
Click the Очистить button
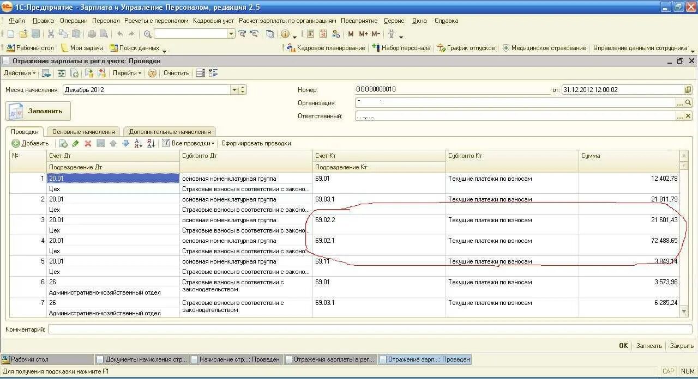point(177,73)
